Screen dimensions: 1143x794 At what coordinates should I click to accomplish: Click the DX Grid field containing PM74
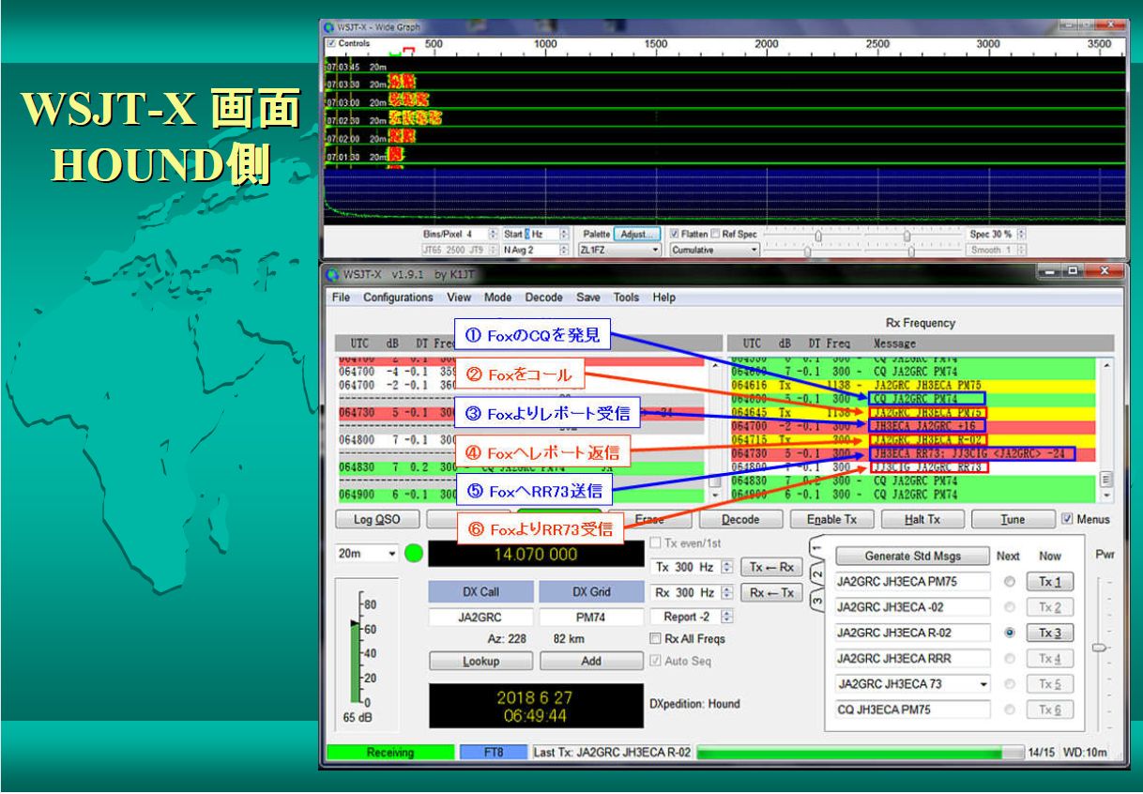[x=591, y=618]
